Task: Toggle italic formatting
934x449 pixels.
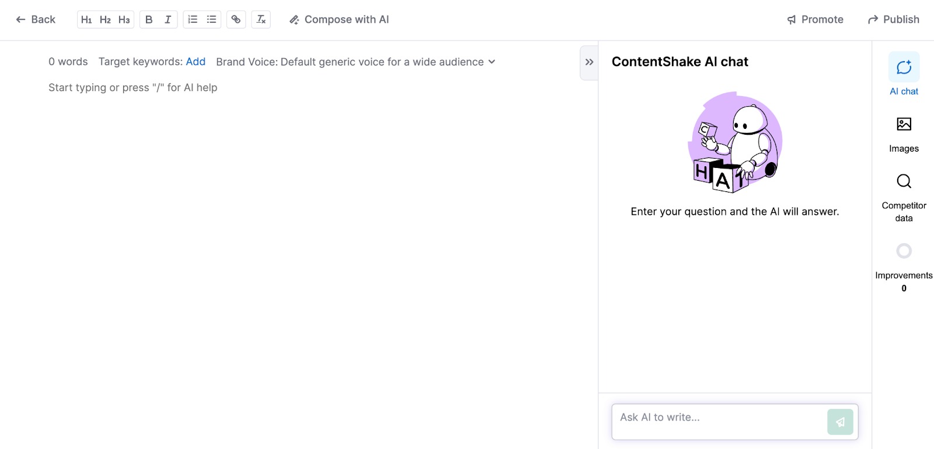Action: [168, 20]
